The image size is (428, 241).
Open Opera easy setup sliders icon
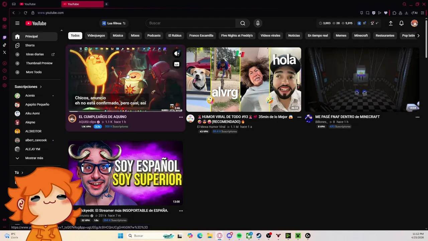423,13
